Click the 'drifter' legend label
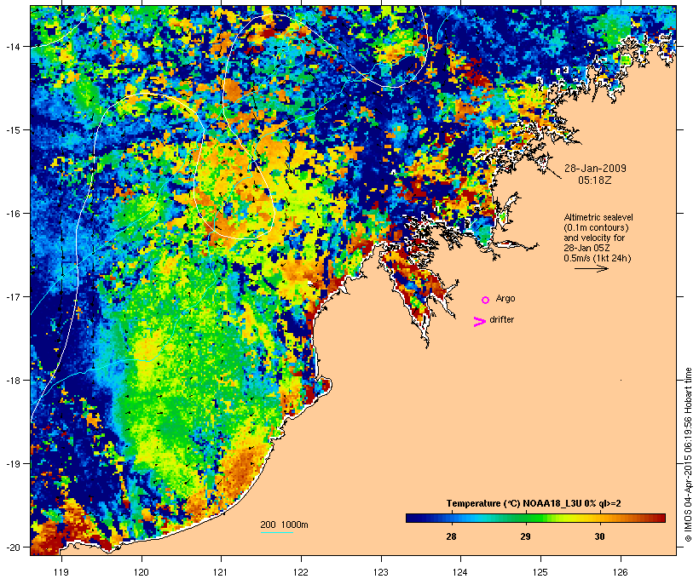 (501, 319)
